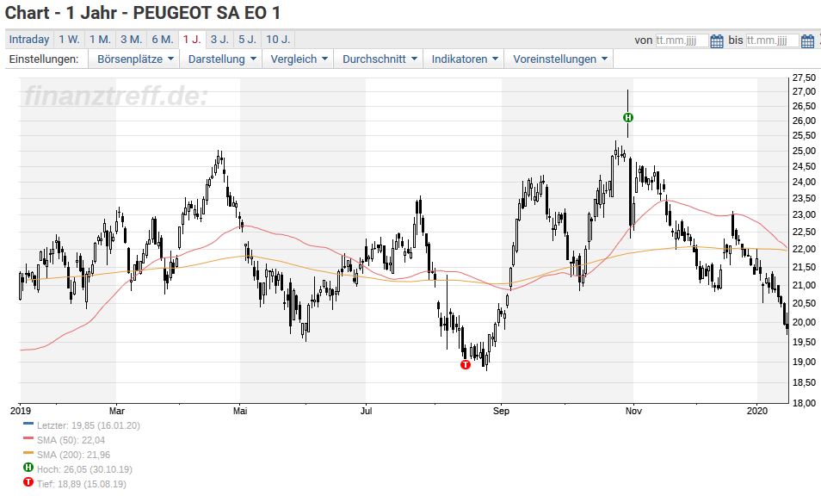Select the 1 J. time range tab

[x=192, y=40]
